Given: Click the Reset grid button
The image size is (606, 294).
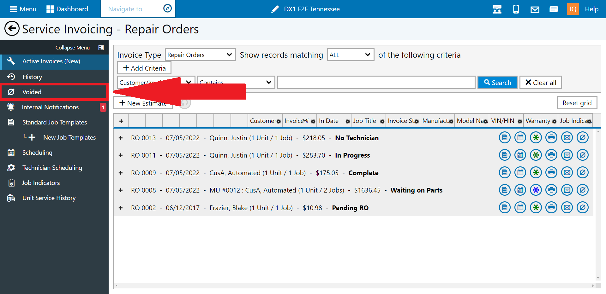Looking at the screenshot, I should (577, 103).
